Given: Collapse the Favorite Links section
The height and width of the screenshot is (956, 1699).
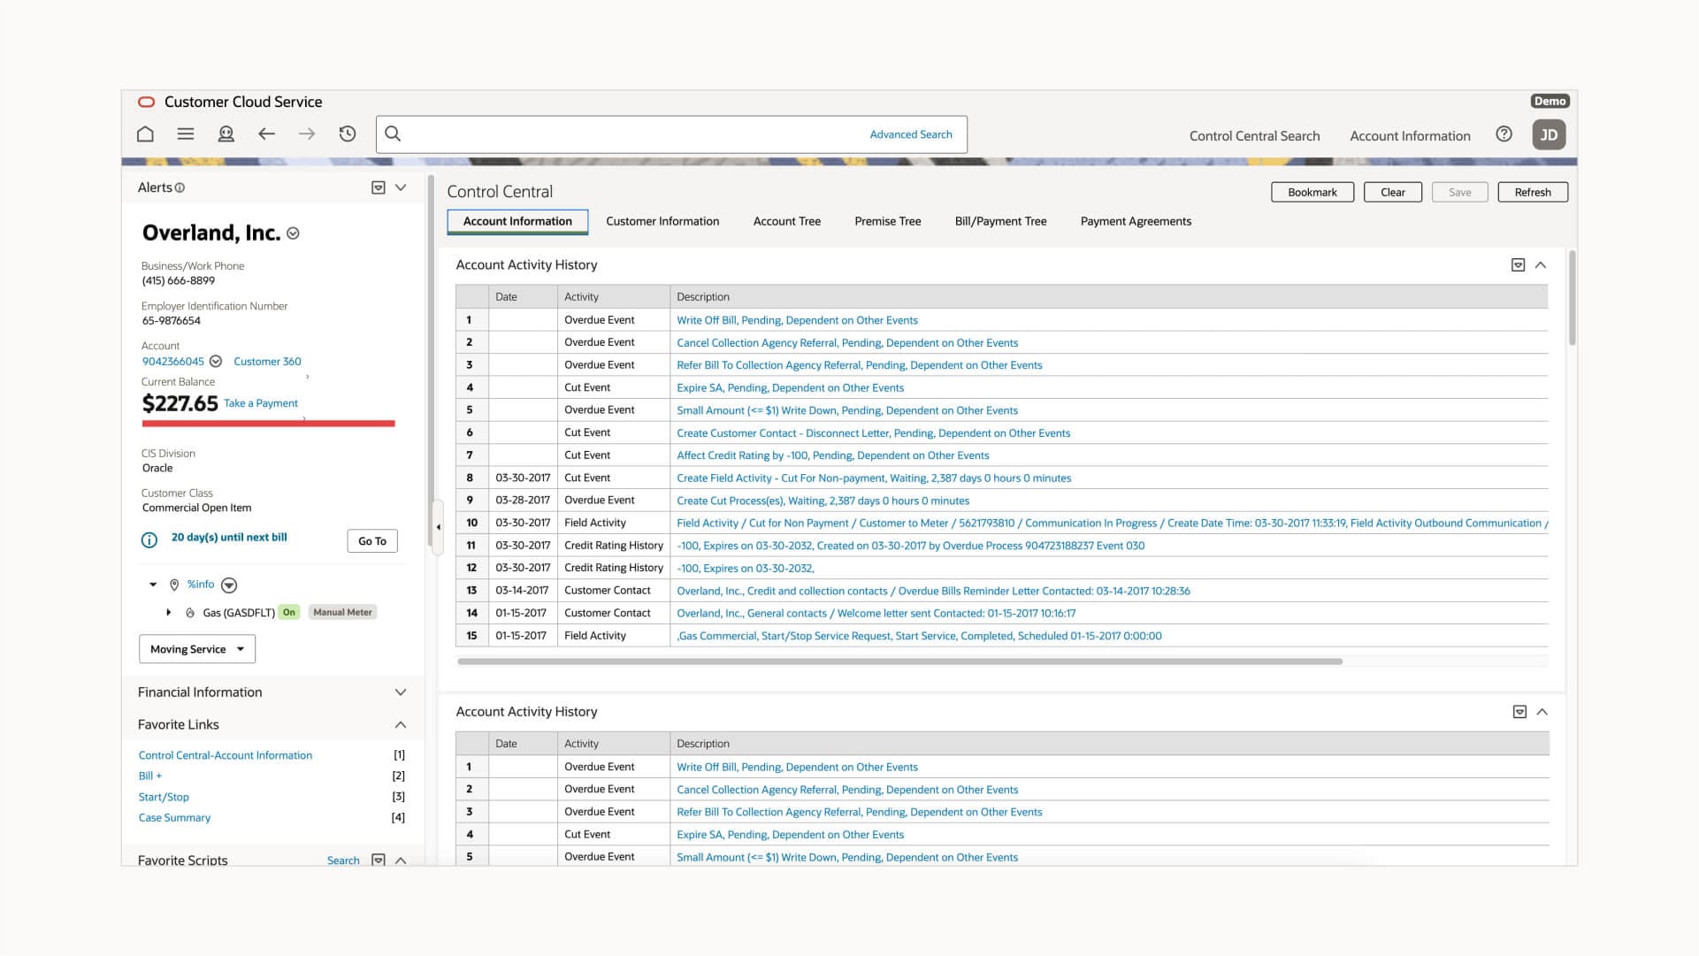Looking at the screenshot, I should tap(401, 725).
